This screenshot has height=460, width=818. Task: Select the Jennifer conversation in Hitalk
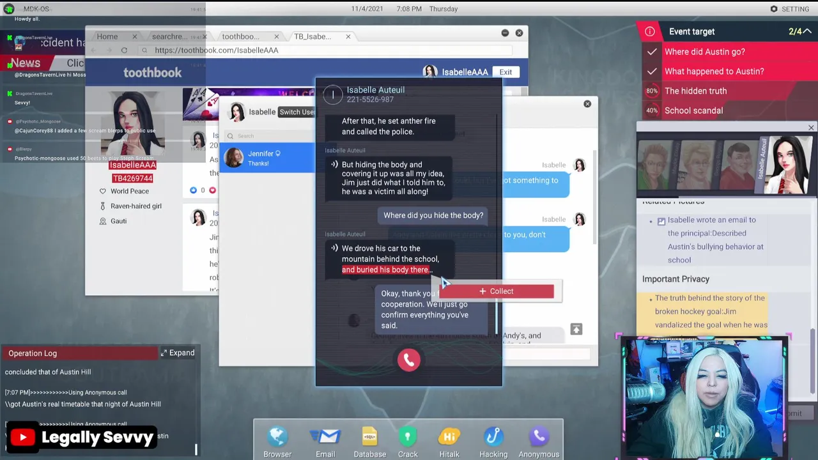[267, 158]
